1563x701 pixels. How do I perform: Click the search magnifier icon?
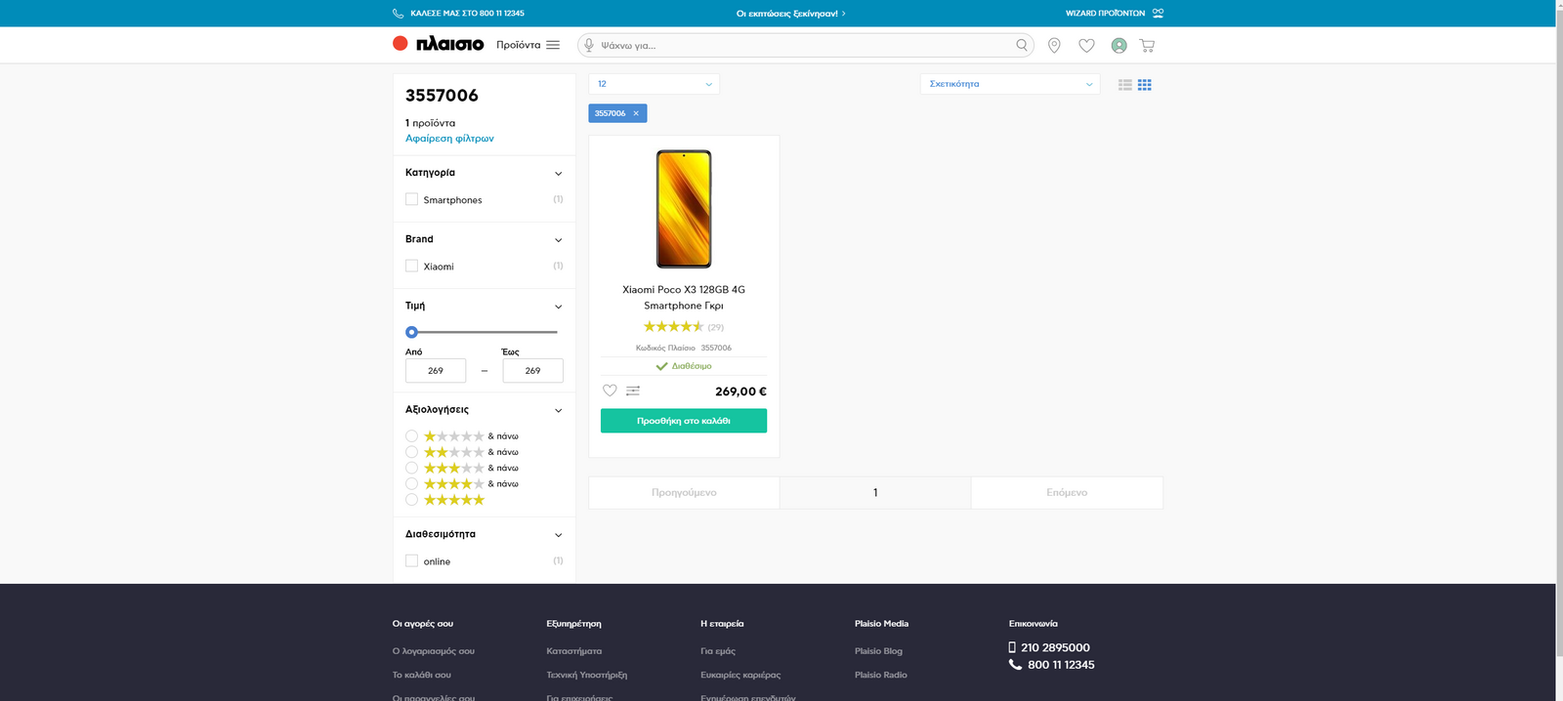[x=1022, y=45]
